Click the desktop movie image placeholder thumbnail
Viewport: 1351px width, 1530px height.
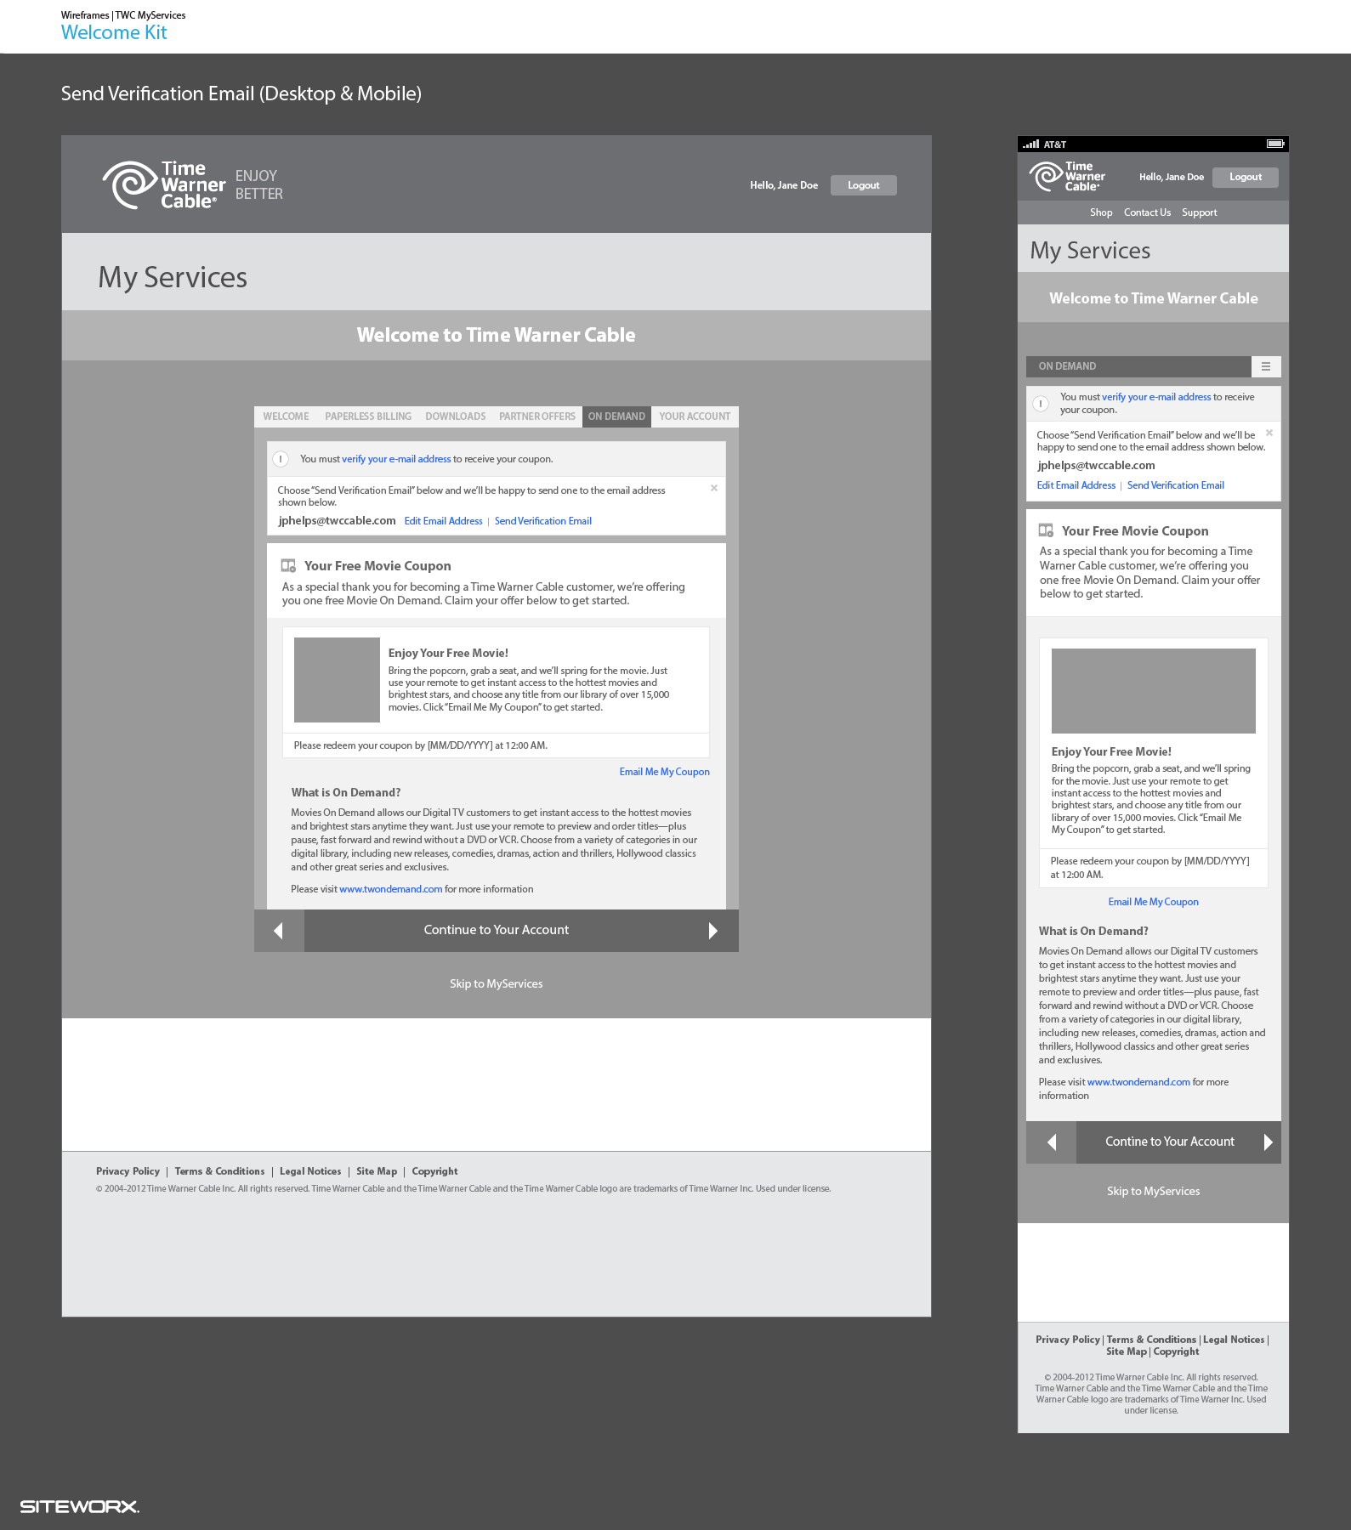coord(337,680)
